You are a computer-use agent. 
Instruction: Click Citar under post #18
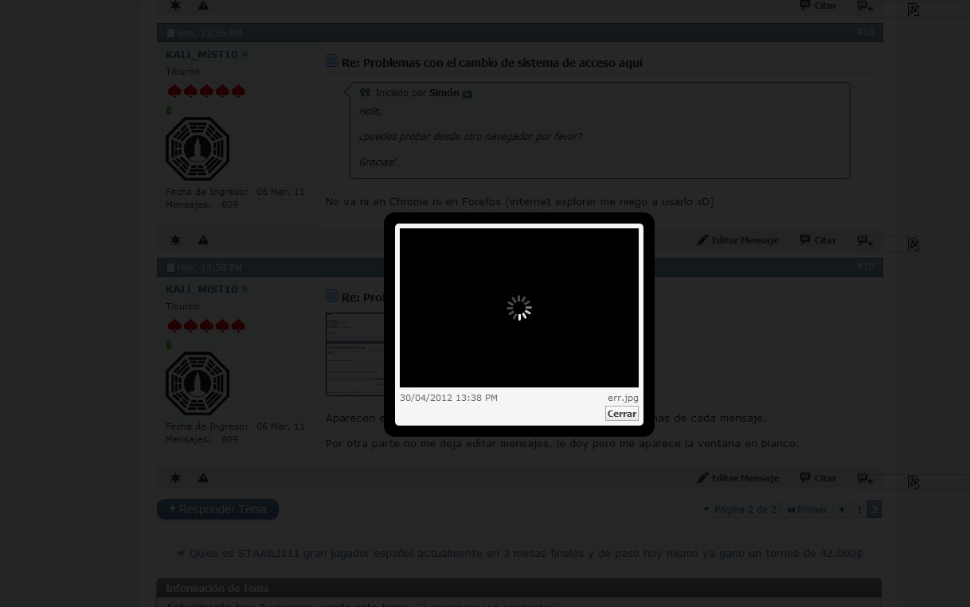[x=819, y=240]
